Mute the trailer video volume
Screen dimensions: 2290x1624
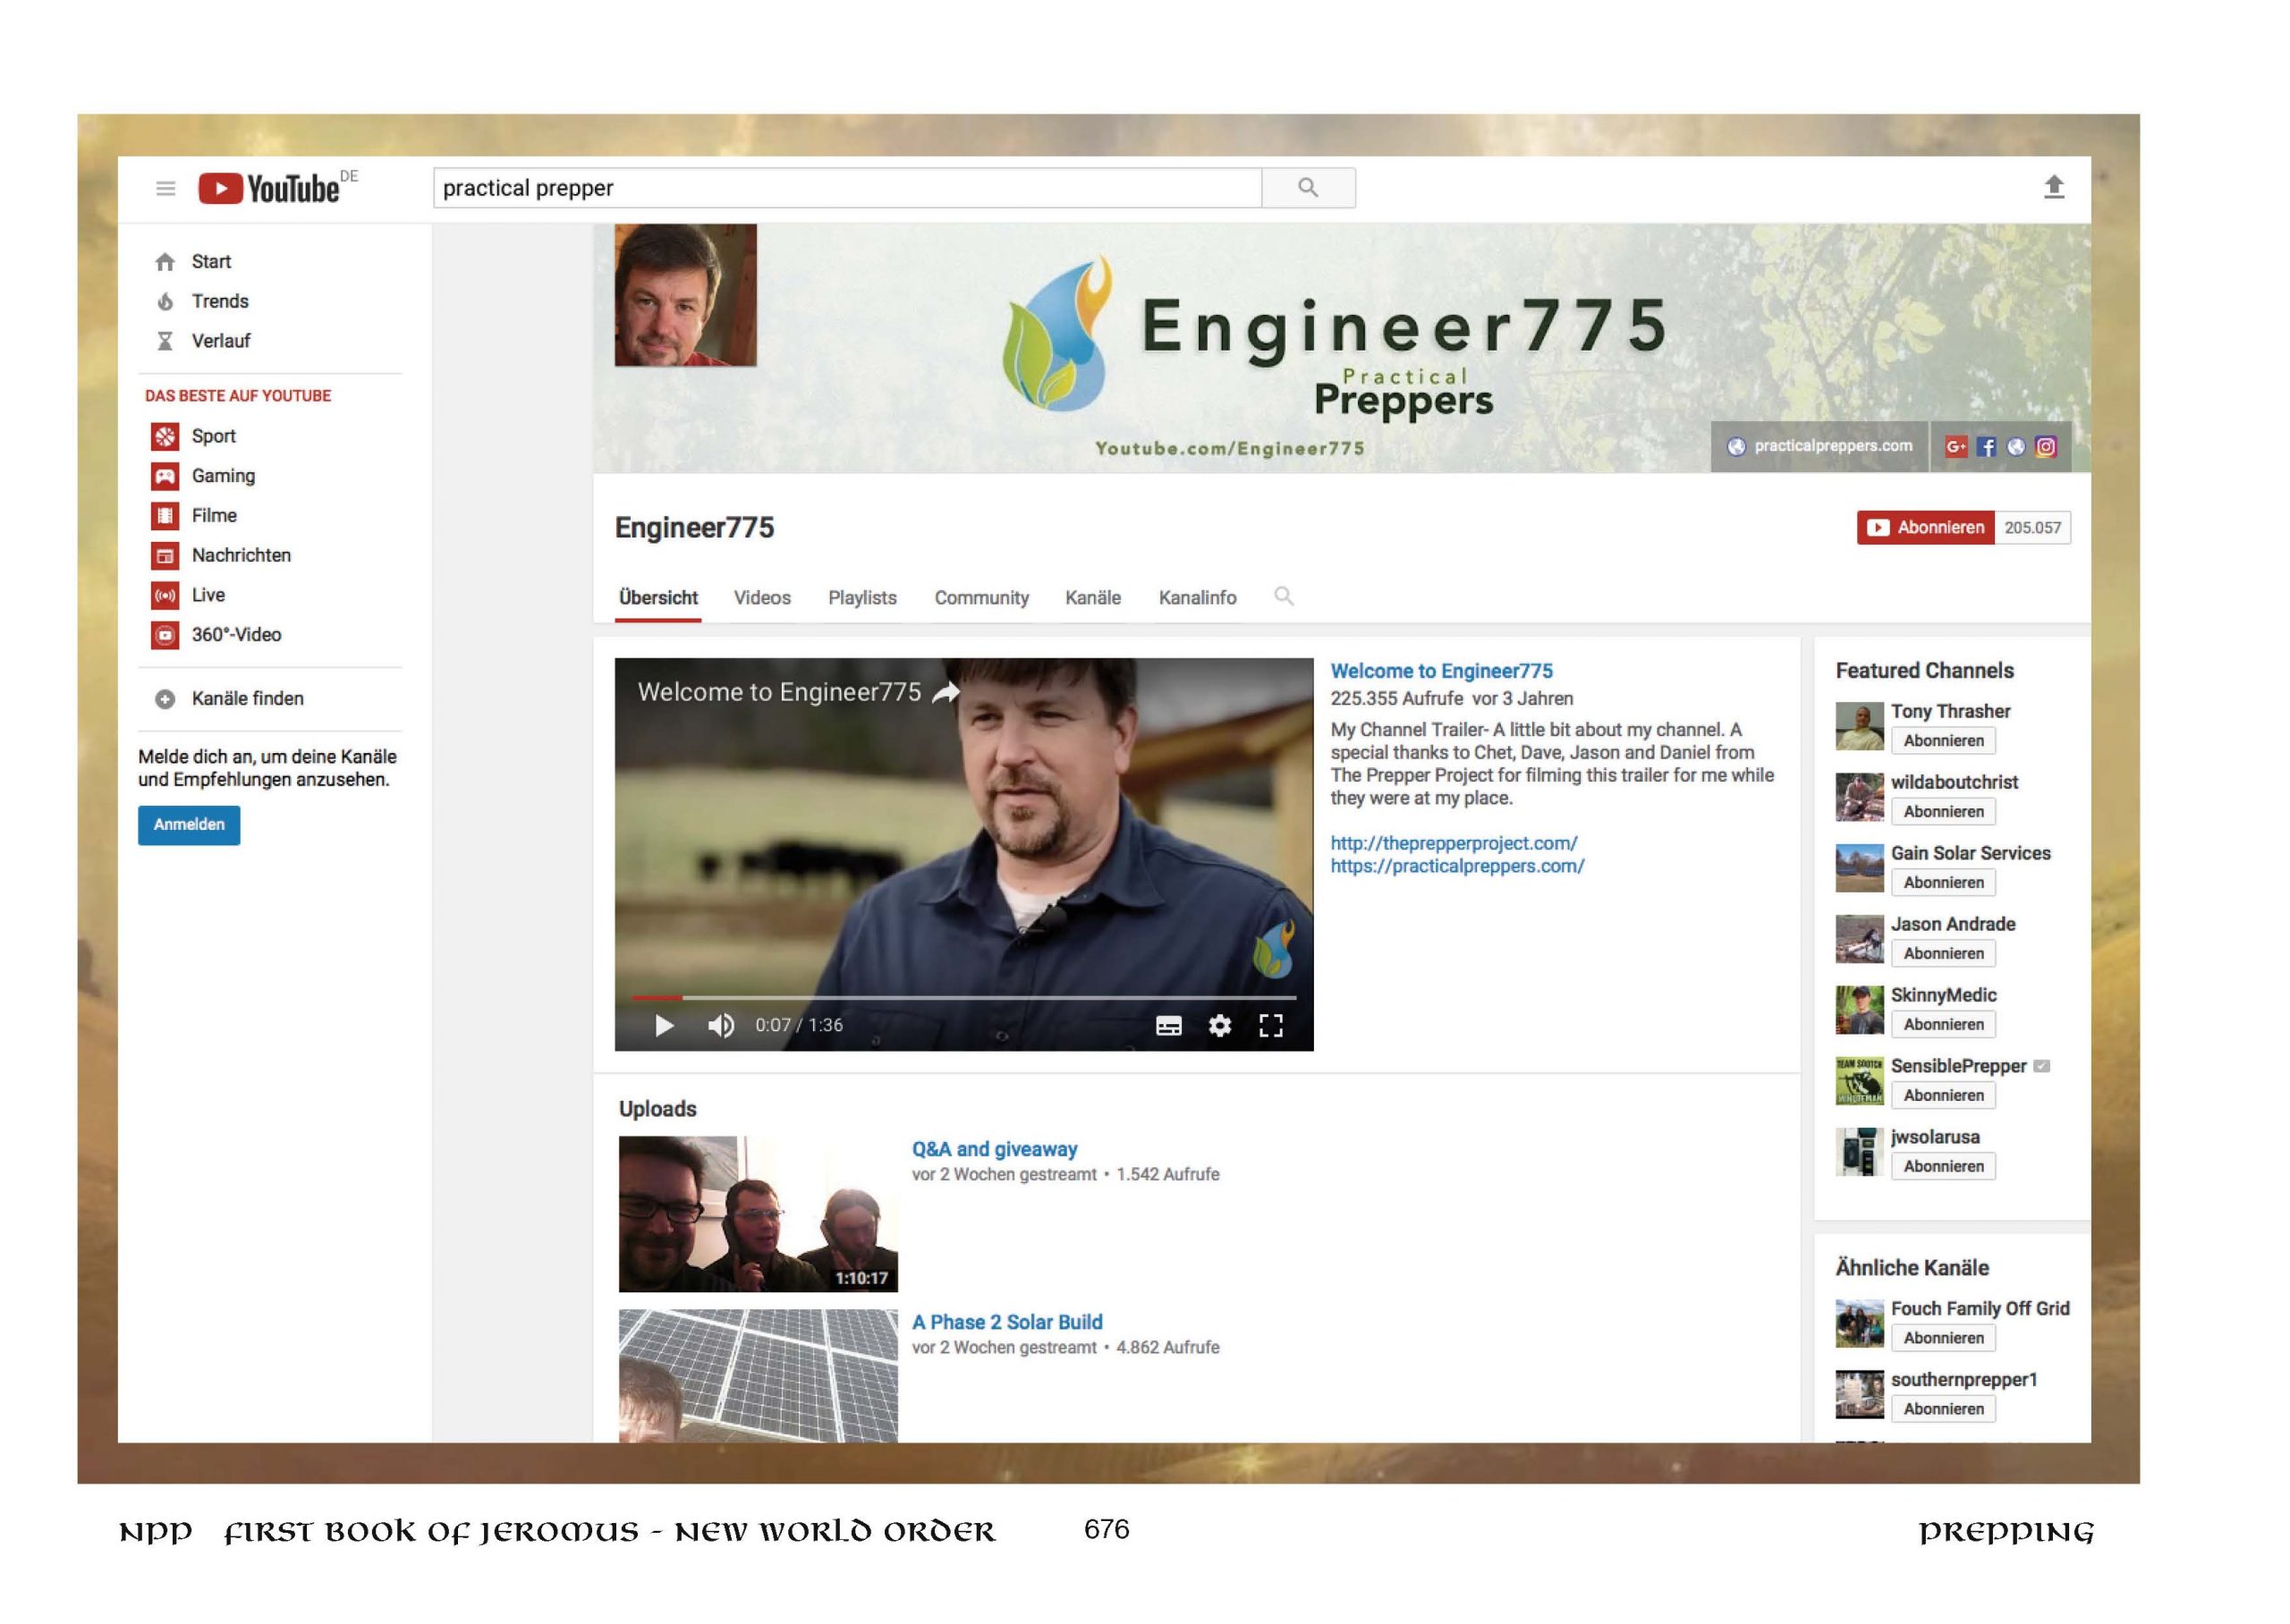[x=721, y=1026]
